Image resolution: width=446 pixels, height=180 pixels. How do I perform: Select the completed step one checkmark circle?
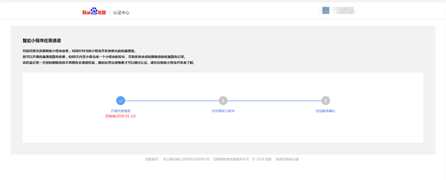pos(121,101)
